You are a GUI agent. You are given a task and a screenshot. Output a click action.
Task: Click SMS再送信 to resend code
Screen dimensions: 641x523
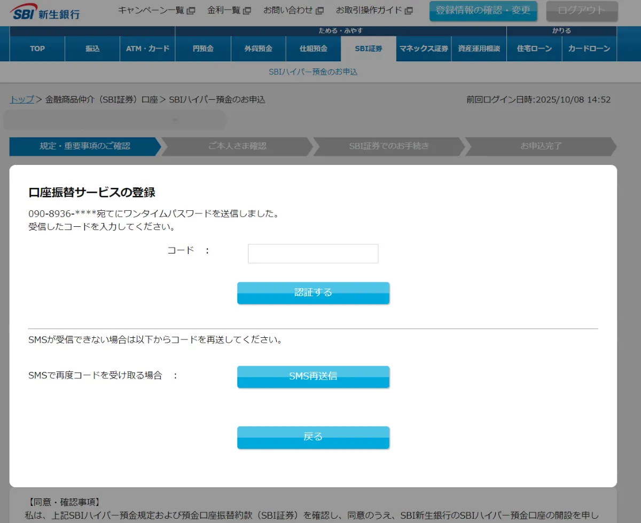[313, 376]
